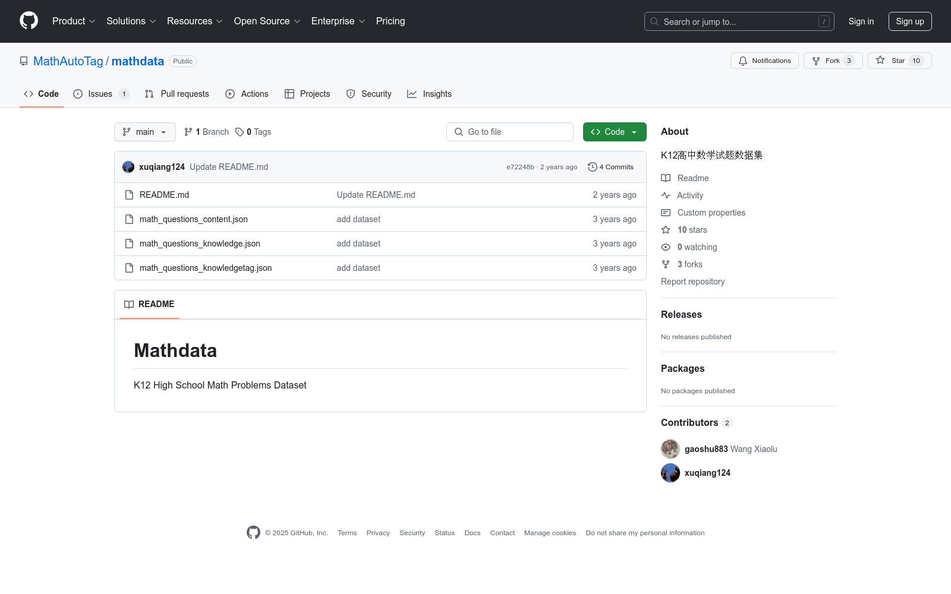Fork the repository with the Fork button
The height and width of the screenshot is (594, 951).
click(x=833, y=61)
